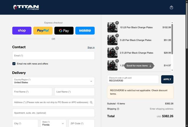This screenshot has width=188, height=127.
Task: Pay with Shop Pay express button
Action: tap(22, 31)
